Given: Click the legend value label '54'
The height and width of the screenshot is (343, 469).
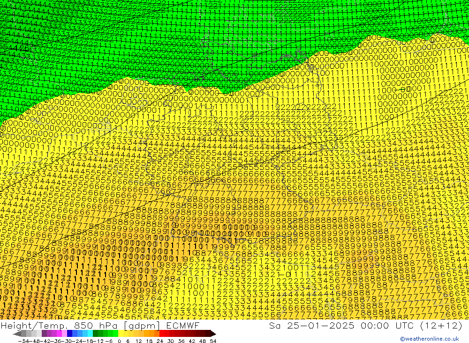Looking at the screenshot, I should tap(213, 341).
